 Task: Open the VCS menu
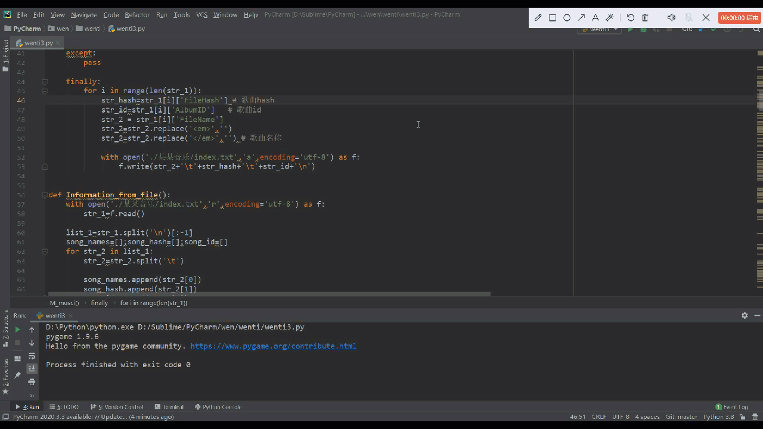click(x=201, y=14)
